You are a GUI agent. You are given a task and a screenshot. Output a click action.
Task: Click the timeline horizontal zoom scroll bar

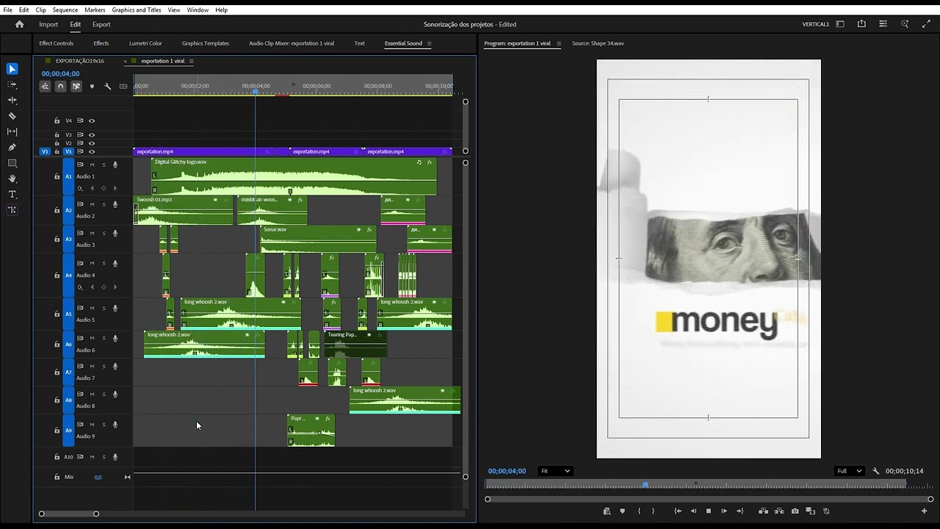click(68, 514)
